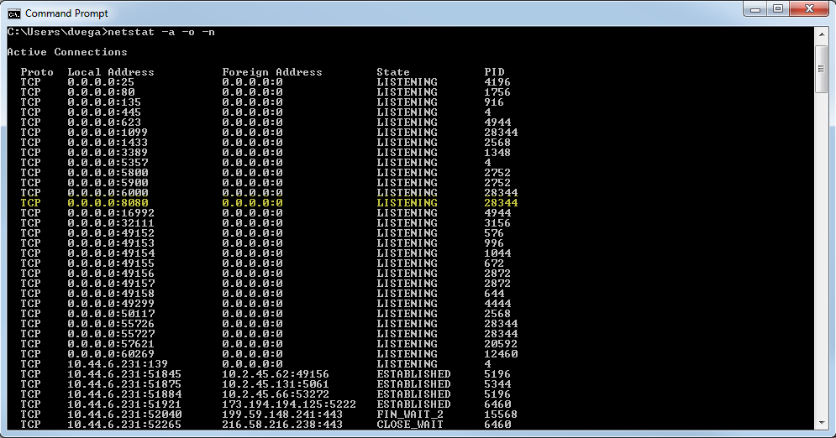Click PID 12460 in the port 60269 row

(501, 354)
